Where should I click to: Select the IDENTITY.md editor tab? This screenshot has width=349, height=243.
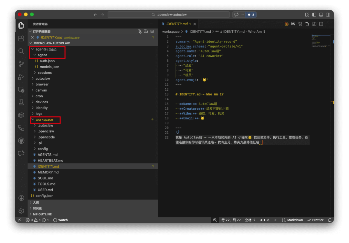(176, 24)
